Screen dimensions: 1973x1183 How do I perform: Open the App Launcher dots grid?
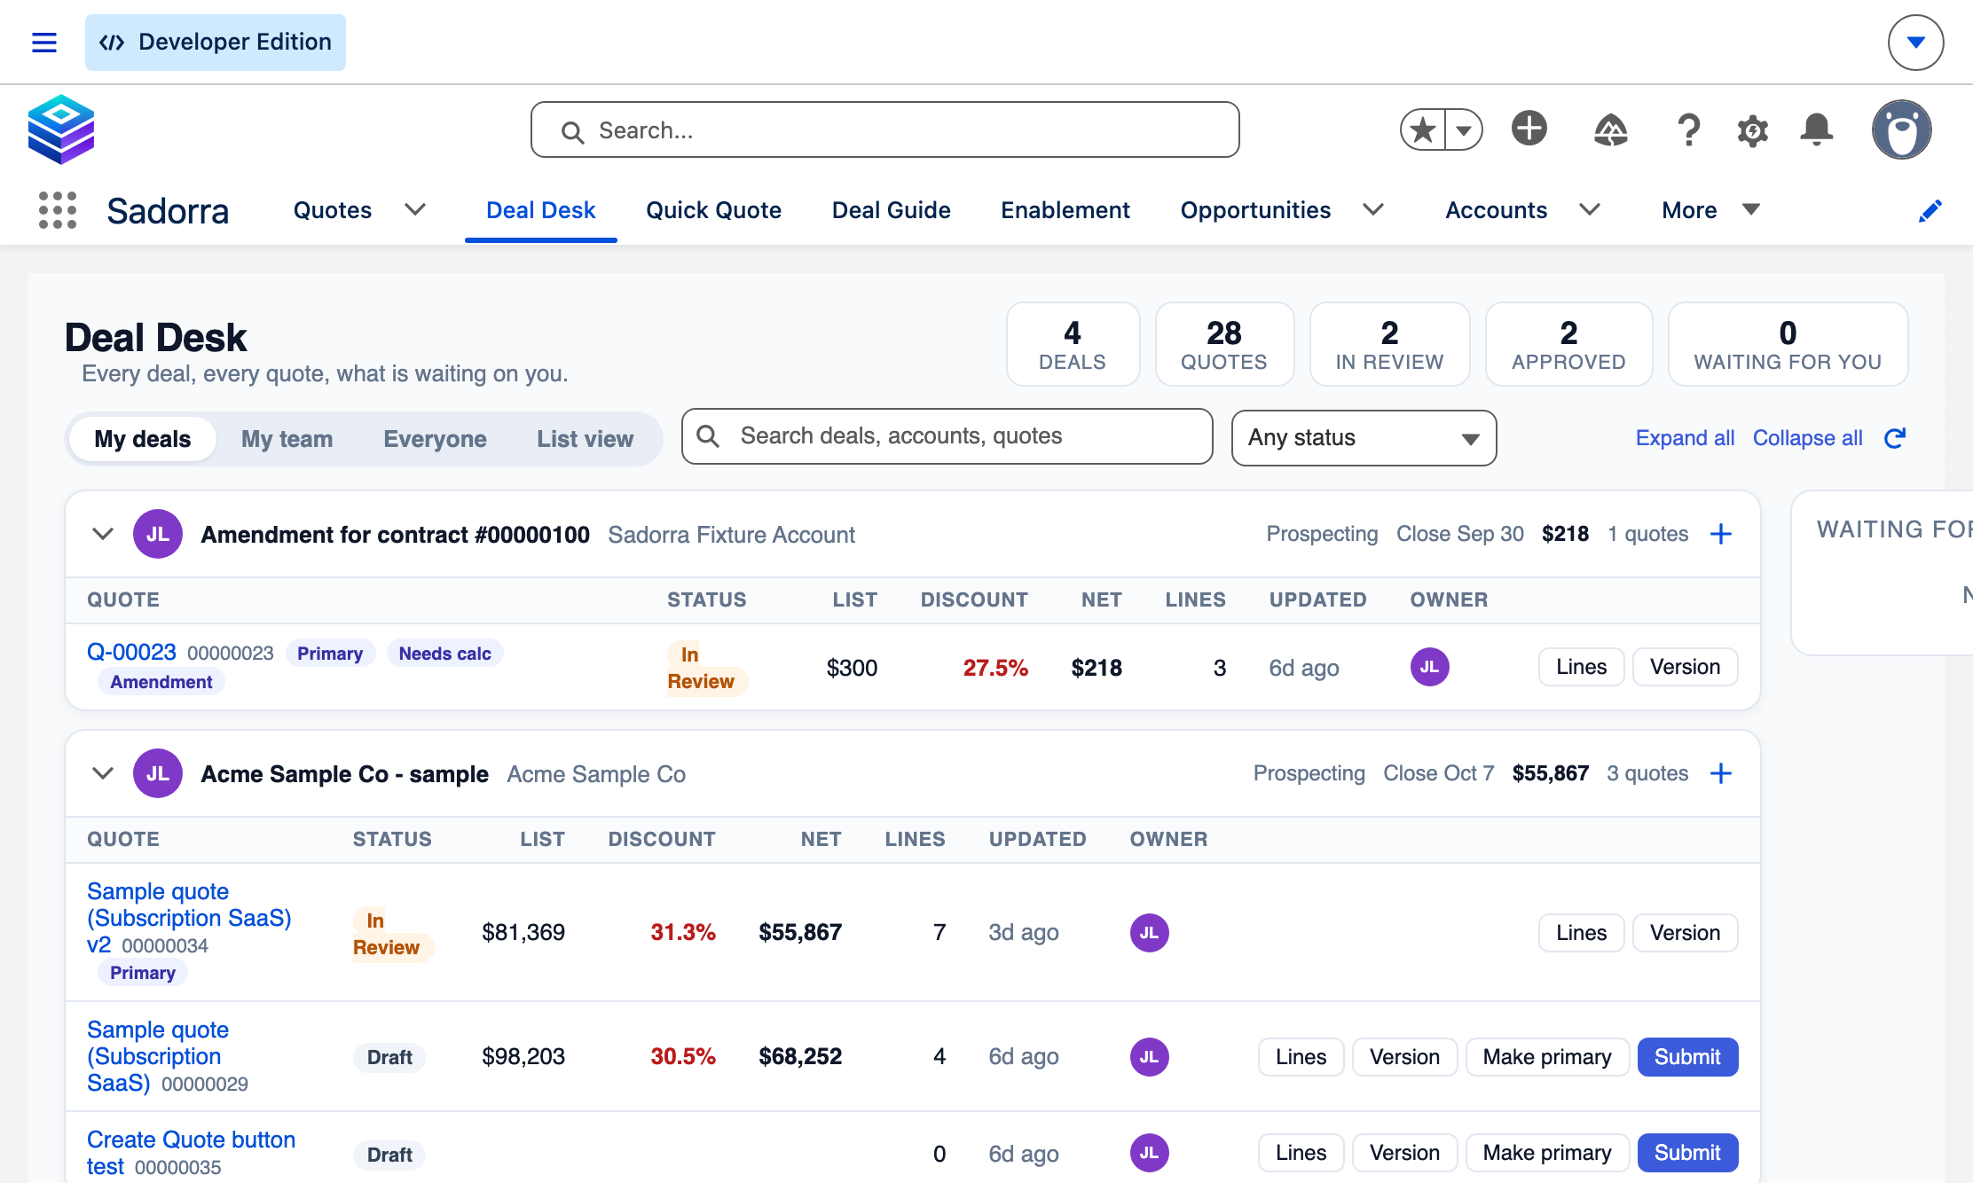[x=58, y=210]
